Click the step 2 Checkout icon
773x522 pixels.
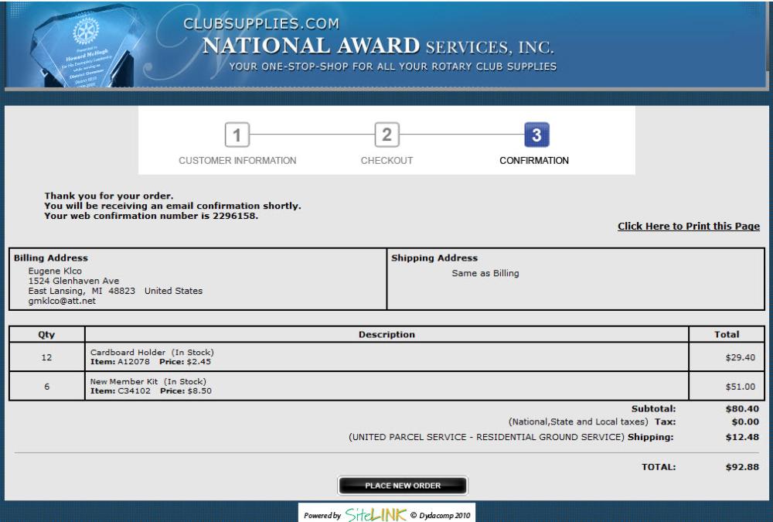(x=387, y=135)
